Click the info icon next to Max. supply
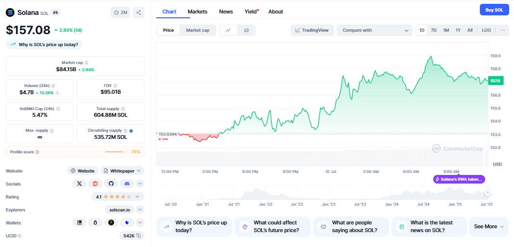 click(x=52, y=131)
